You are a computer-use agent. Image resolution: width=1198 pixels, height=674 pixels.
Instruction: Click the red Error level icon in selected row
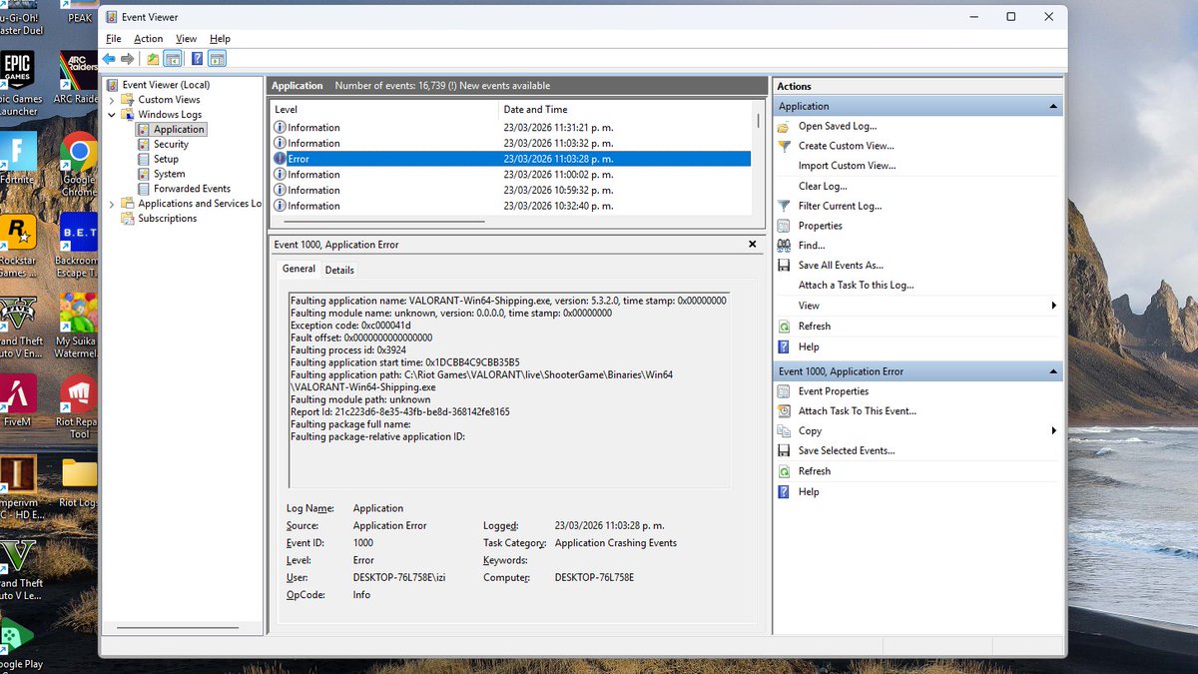coord(280,158)
